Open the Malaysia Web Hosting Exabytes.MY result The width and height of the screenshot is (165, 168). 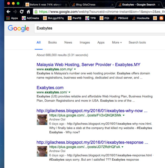coord(89,65)
